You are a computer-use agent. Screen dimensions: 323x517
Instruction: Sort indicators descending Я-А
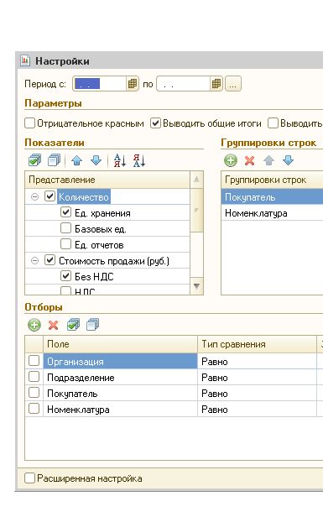tap(139, 160)
